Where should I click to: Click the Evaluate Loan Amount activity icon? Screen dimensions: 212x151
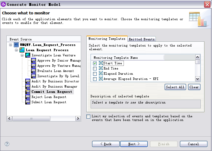[34, 71]
